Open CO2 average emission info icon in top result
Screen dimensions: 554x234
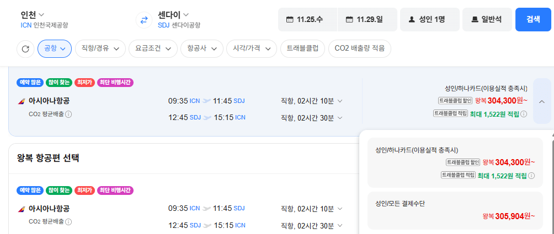[69, 114]
